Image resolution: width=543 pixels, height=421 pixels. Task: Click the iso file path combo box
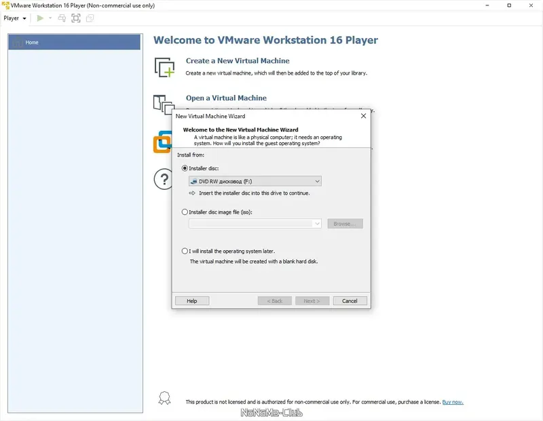point(255,224)
